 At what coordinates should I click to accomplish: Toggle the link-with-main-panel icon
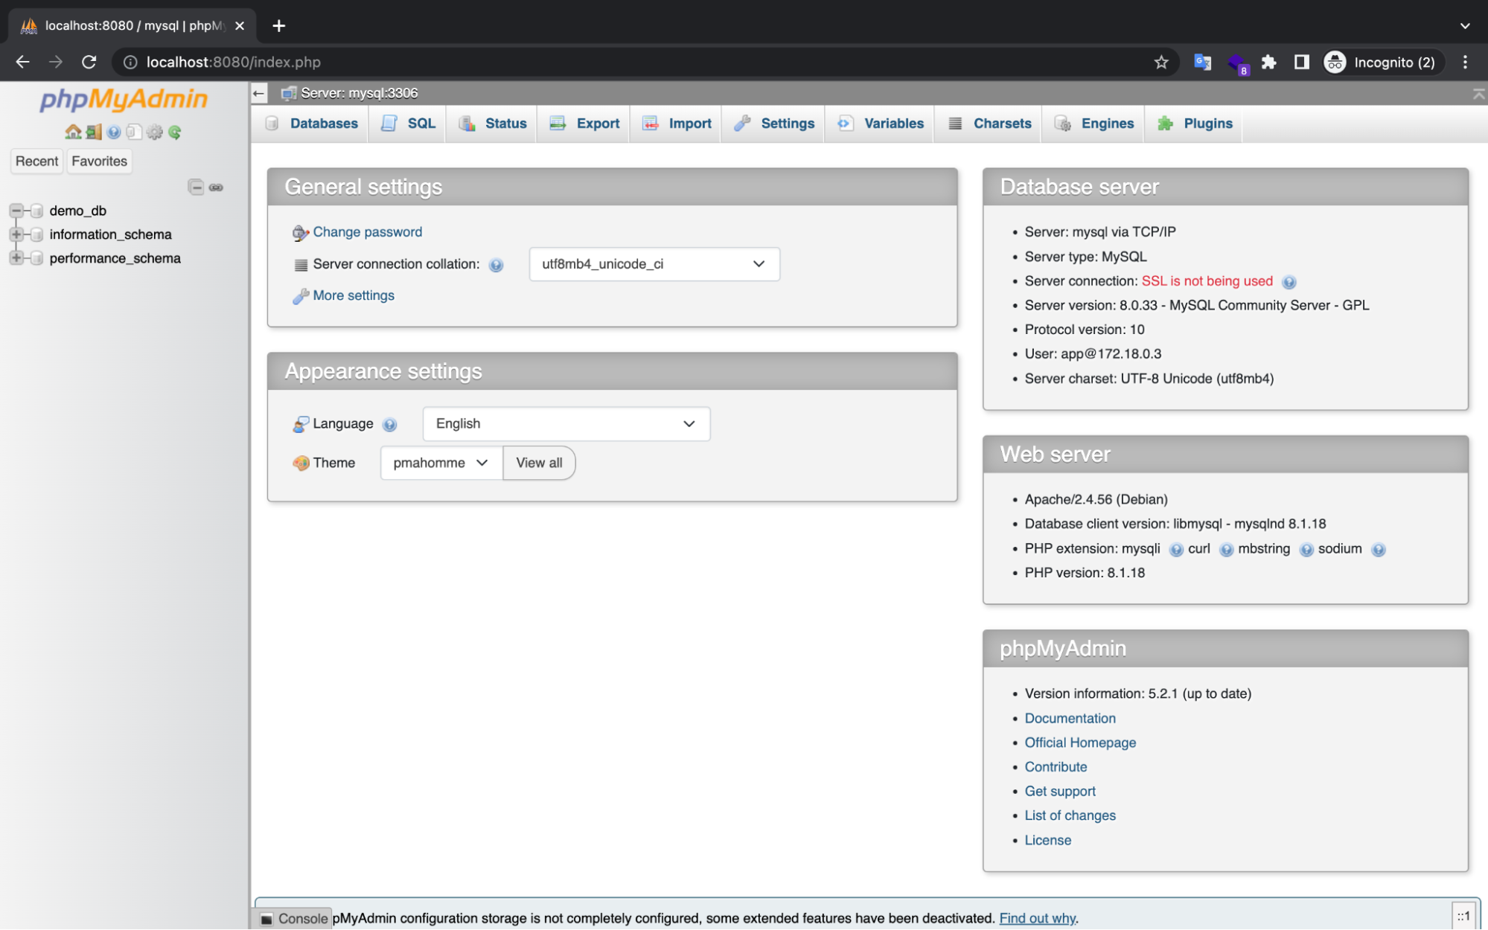[x=217, y=187]
